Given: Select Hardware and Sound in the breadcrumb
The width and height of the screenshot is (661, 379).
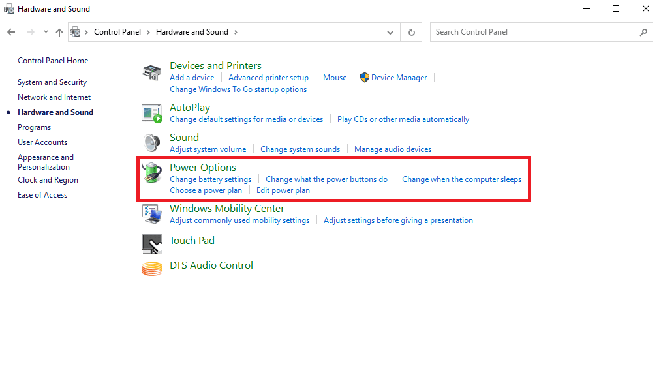Looking at the screenshot, I should pyautogui.click(x=192, y=32).
